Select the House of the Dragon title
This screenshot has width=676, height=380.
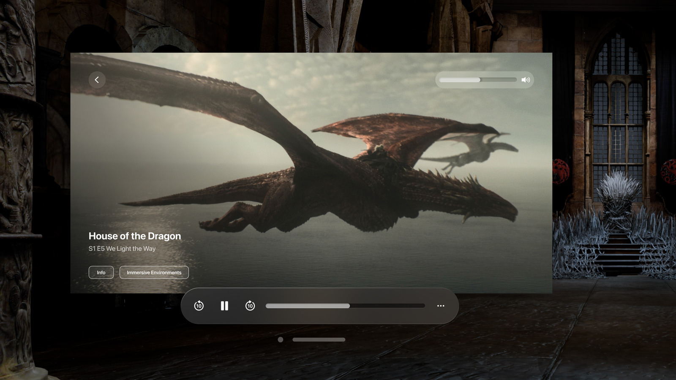(134, 236)
